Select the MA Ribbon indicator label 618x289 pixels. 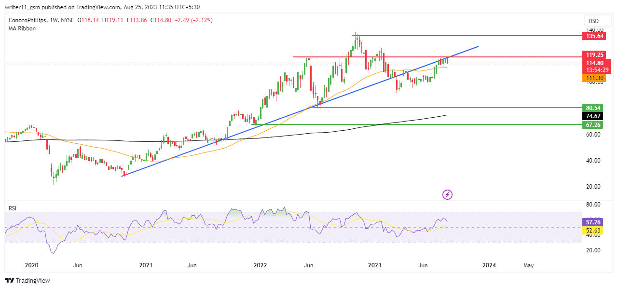[x=22, y=28]
